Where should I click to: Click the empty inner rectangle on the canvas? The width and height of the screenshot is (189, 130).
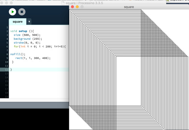(128, 81)
